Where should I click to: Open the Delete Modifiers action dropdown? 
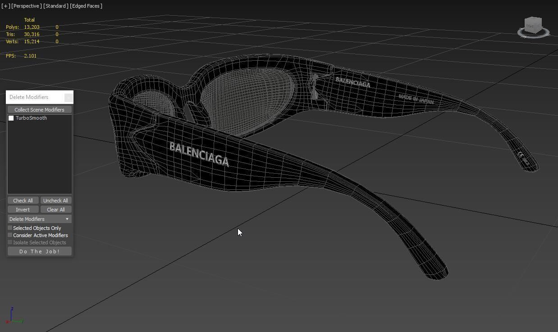[39, 219]
